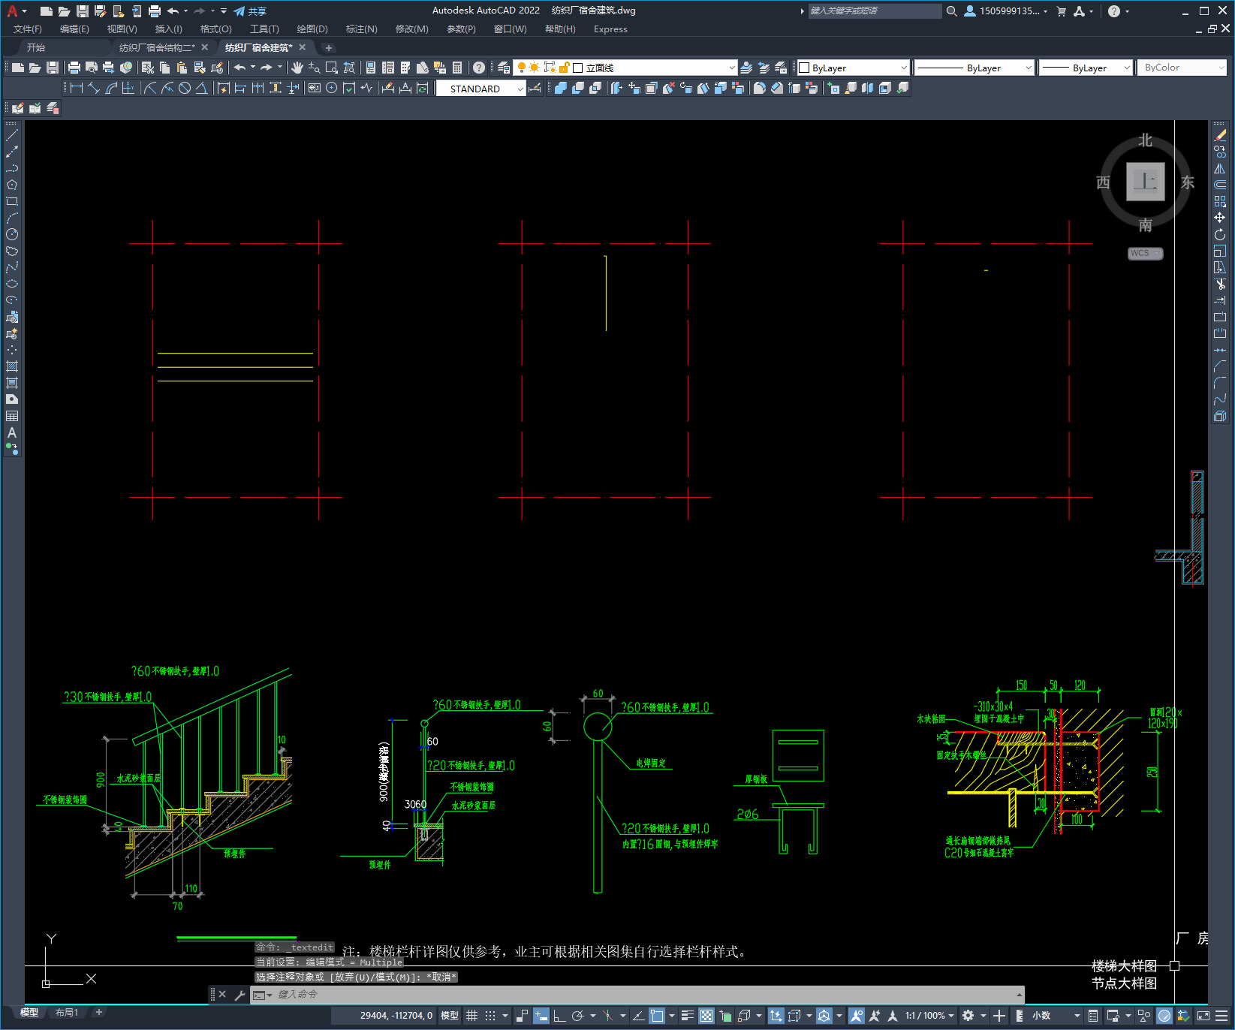The height and width of the screenshot is (1030, 1235).
Task: Select the Erase modify tool
Action: (1220, 135)
